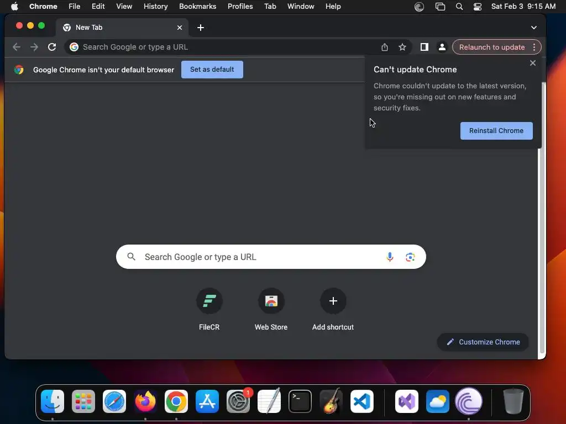Open TextEdit from the Dock
This screenshot has width=566, height=424.
click(269, 401)
